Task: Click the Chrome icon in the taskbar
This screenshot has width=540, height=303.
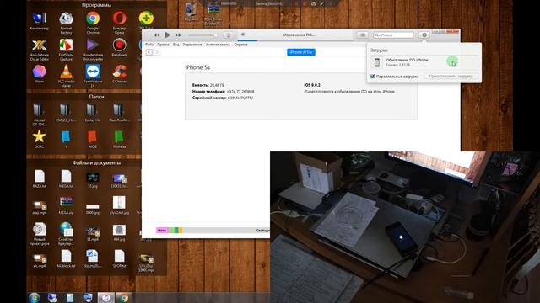Action: coord(124,298)
